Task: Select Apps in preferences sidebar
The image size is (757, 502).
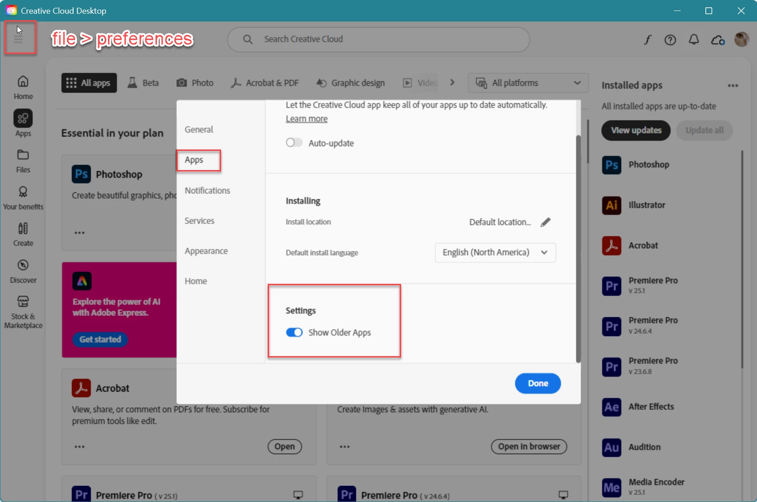Action: [x=194, y=160]
